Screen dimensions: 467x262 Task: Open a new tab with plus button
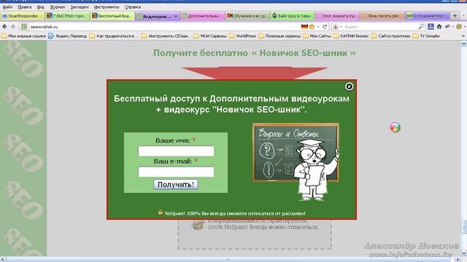coord(455,16)
